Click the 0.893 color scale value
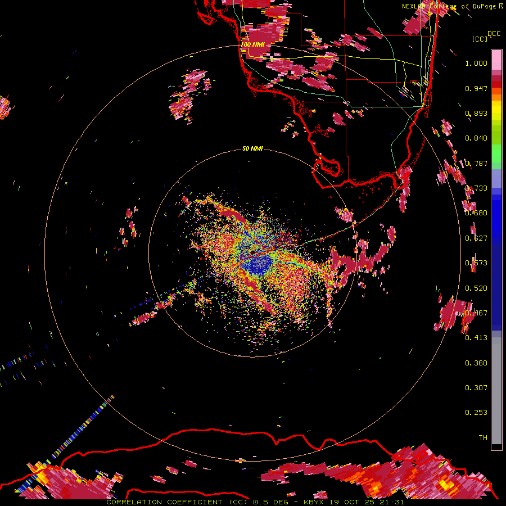 click(x=476, y=113)
